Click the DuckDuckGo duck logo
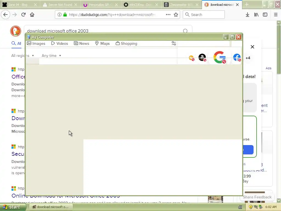The image size is (281, 211). pyautogui.click(x=16, y=31)
